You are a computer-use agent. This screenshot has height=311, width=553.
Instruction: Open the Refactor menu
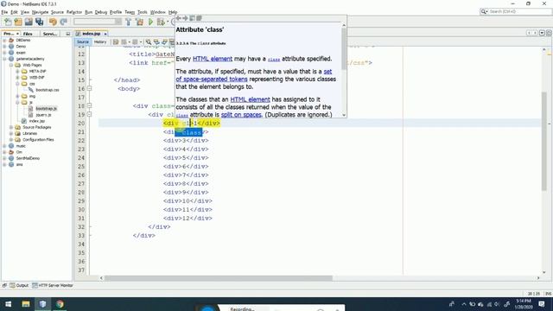(74, 12)
